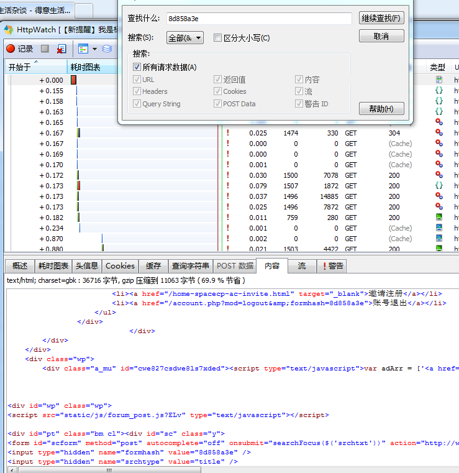Click the left arrow of the content horizontal scrollbar

pyautogui.click(x=12, y=470)
